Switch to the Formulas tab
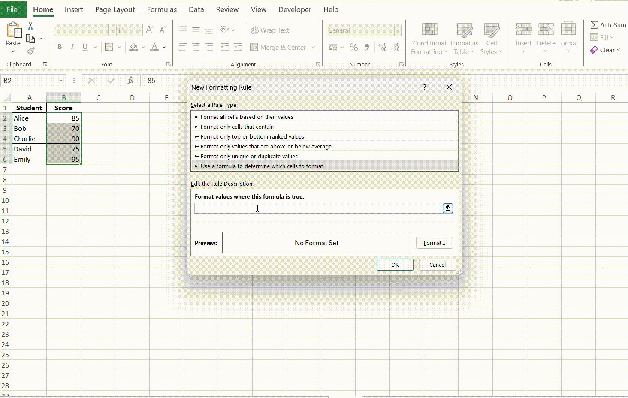The width and height of the screenshot is (628, 398). pos(162,9)
